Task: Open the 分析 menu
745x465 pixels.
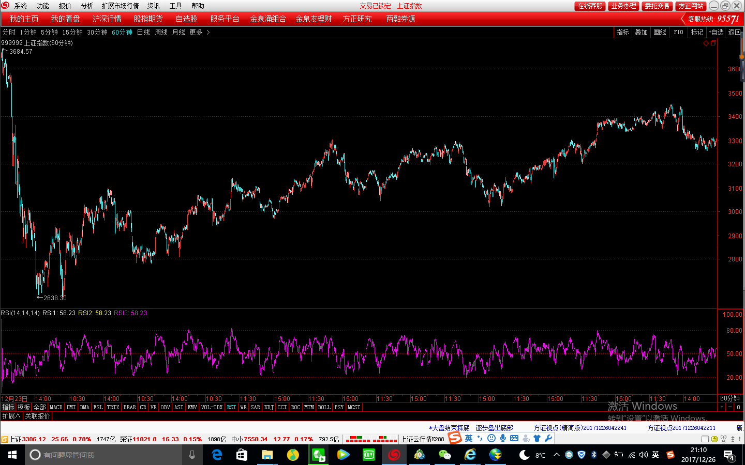Action: [87, 6]
